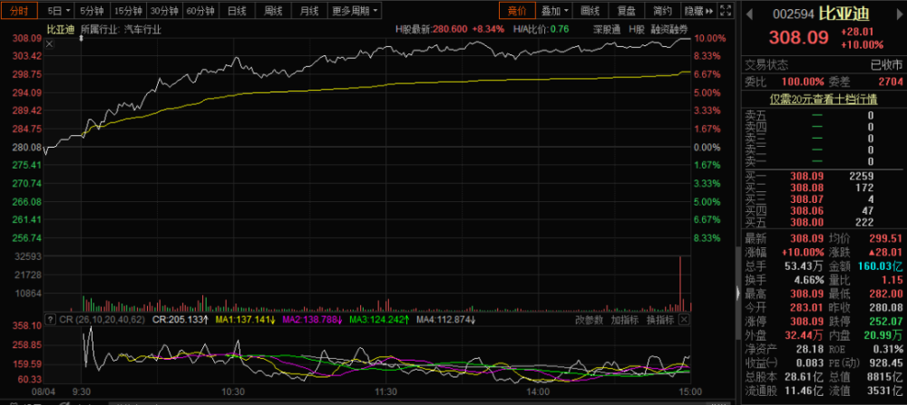Switch to the 30分钟 chart period
This screenshot has height=405, width=907.
(163, 10)
